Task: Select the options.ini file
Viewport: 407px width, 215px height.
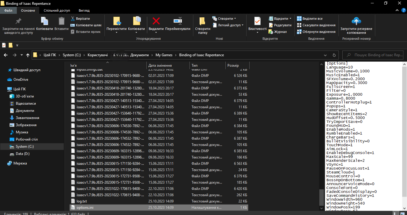Action: click(159, 208)
